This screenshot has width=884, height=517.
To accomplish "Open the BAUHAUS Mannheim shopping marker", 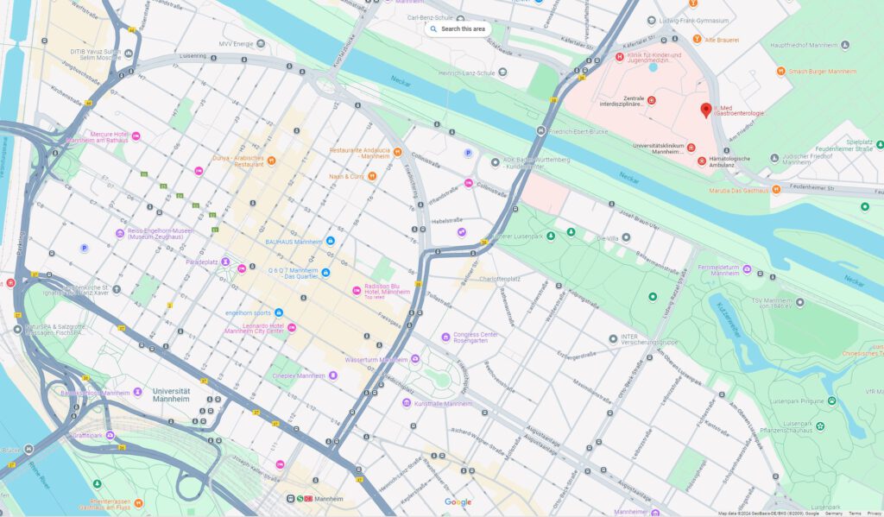I will 331,241.
